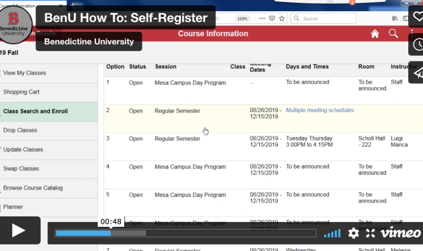
Task: Play the Vimeo video
Action: click(20, 230)
